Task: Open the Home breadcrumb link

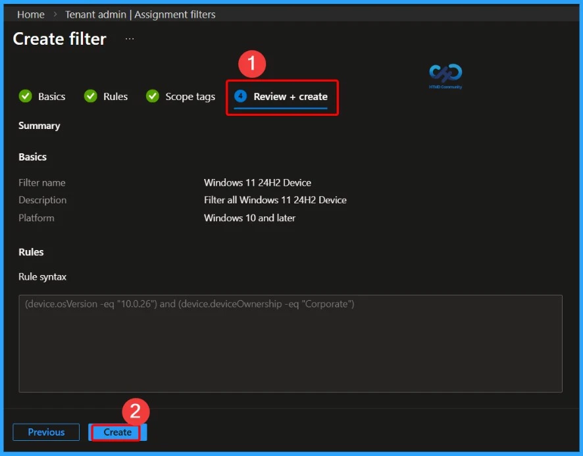Action: pos(30,14)
